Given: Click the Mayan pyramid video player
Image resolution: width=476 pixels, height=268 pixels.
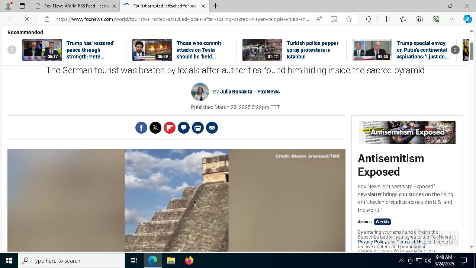Looking at the screenshot, I should pos(176,200).
